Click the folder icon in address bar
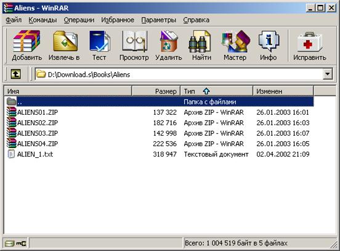This screenshot has height=251, width=340. [41, 74]
